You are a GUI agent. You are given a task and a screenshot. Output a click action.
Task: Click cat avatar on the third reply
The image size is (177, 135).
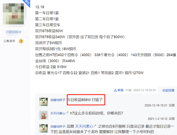coord(44,128)
